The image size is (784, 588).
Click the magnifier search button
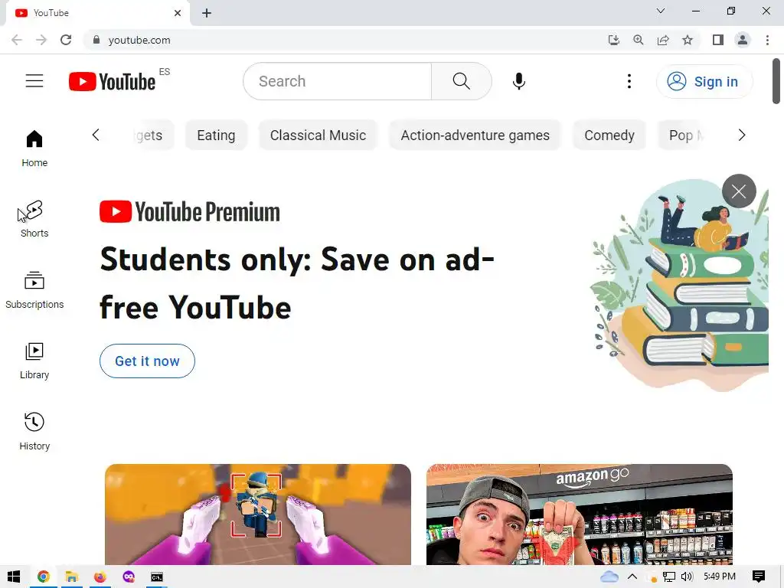click(461, 81)
